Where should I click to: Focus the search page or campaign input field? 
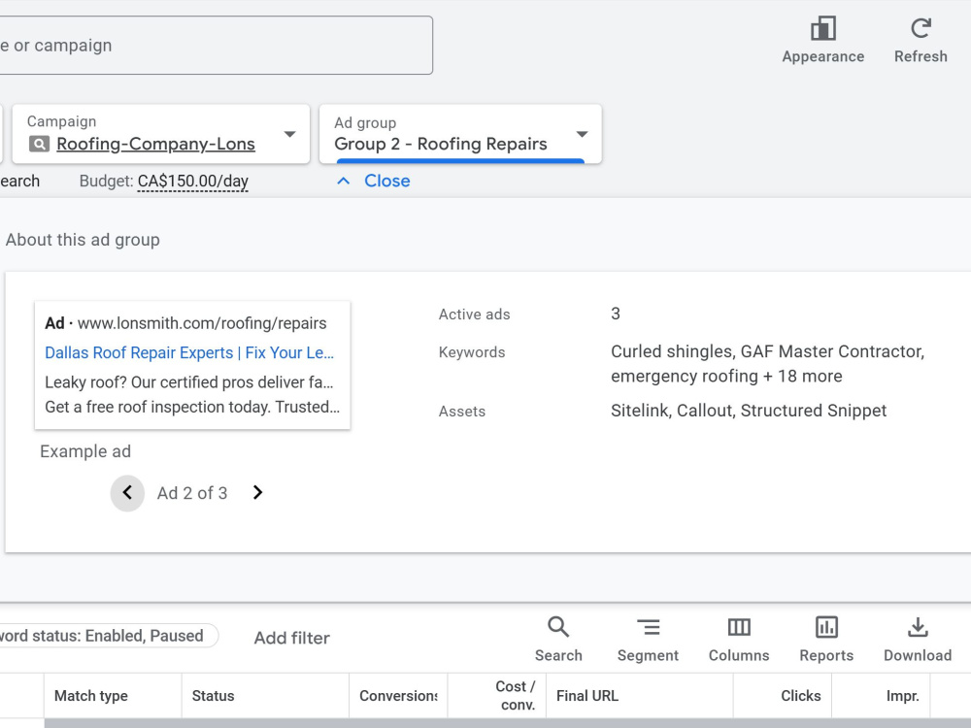216,46
